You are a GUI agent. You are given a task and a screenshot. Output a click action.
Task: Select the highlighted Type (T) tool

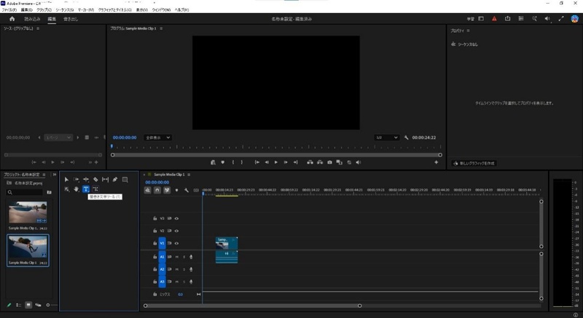click(86, 189)
